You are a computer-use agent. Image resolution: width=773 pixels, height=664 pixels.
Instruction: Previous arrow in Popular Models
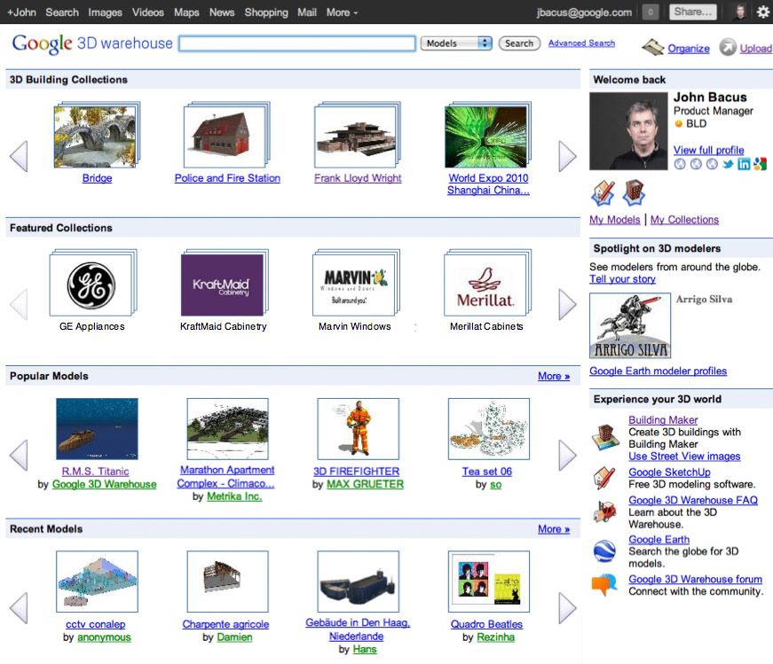point(19,455)
